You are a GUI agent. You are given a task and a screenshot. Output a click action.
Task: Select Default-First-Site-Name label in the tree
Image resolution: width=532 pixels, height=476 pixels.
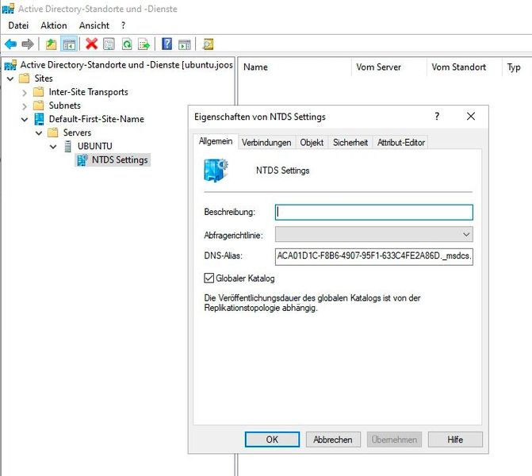click(x=97, y=119)
